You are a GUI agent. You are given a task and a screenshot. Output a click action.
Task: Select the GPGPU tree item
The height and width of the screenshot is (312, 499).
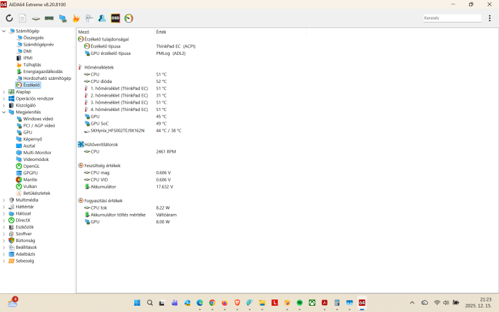[x=31, y=173]
